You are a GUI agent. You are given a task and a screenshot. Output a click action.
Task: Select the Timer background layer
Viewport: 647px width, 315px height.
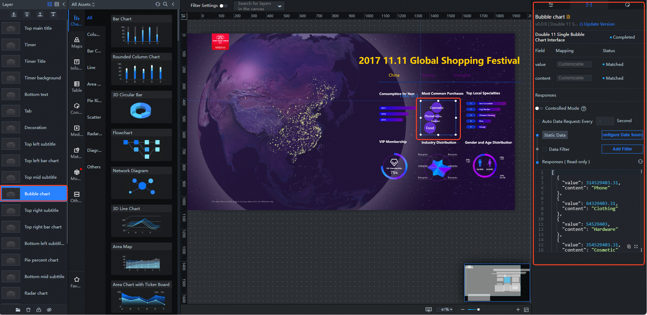tap(34, 78)
